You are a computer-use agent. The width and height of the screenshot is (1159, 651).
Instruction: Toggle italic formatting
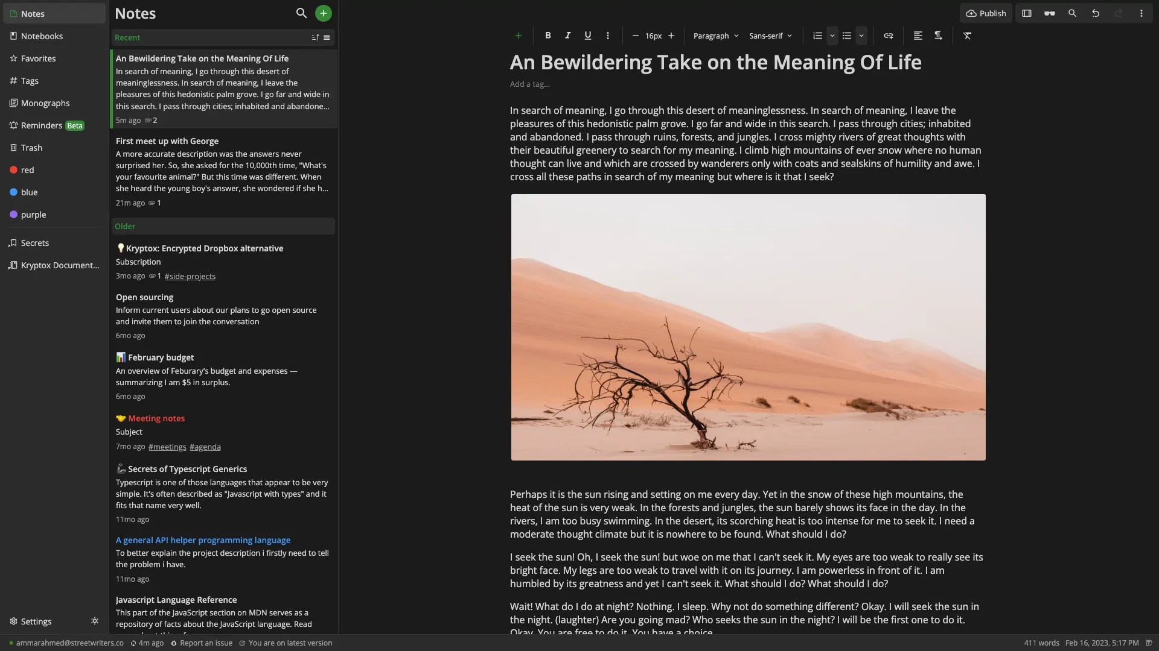(x=567, y=36)
